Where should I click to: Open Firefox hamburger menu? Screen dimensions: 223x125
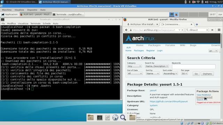click(x=219, y=30)
